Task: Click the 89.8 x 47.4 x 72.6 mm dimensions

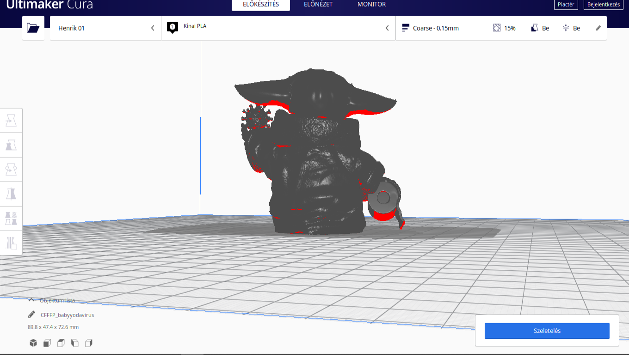Action: 53,327
